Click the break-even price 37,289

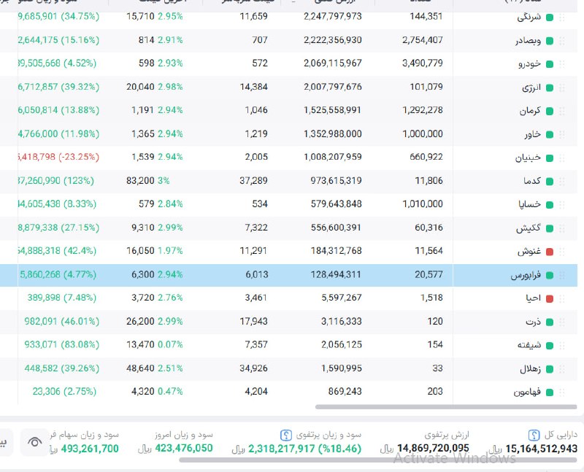point(253,180)
